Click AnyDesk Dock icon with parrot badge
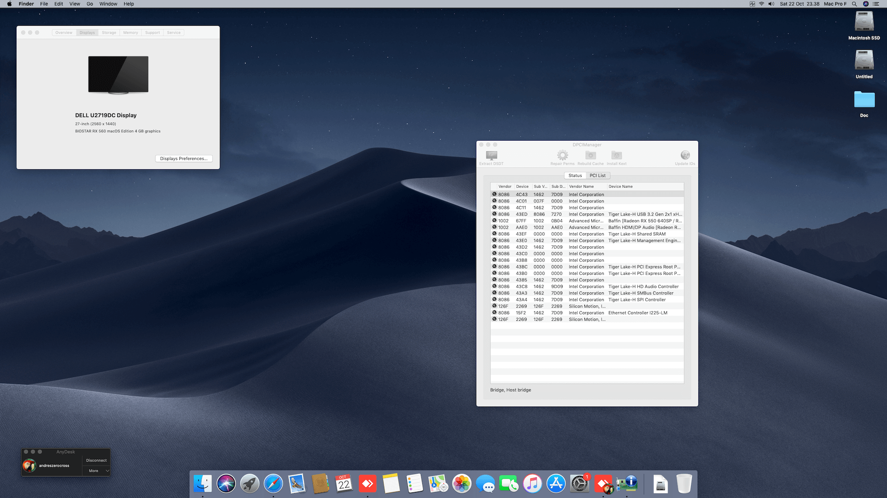The height and width of the screenshot is (498, 887). (603, 484)
